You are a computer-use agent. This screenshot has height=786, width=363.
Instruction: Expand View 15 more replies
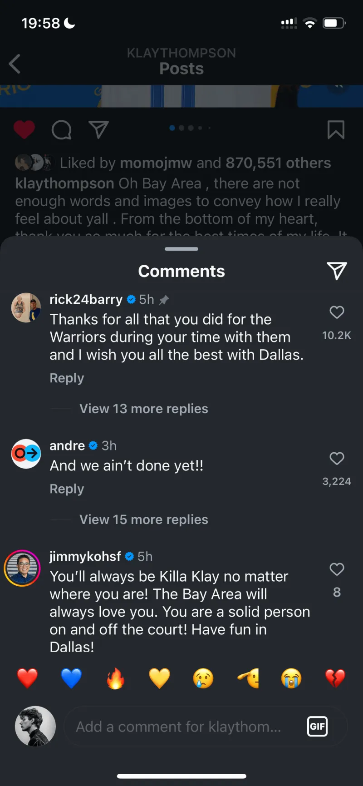pos(143,519)
